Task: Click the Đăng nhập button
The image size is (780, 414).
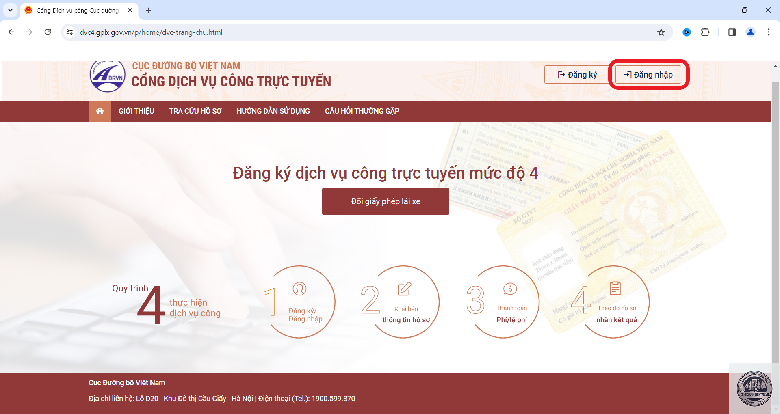Action: click(648, 75)
